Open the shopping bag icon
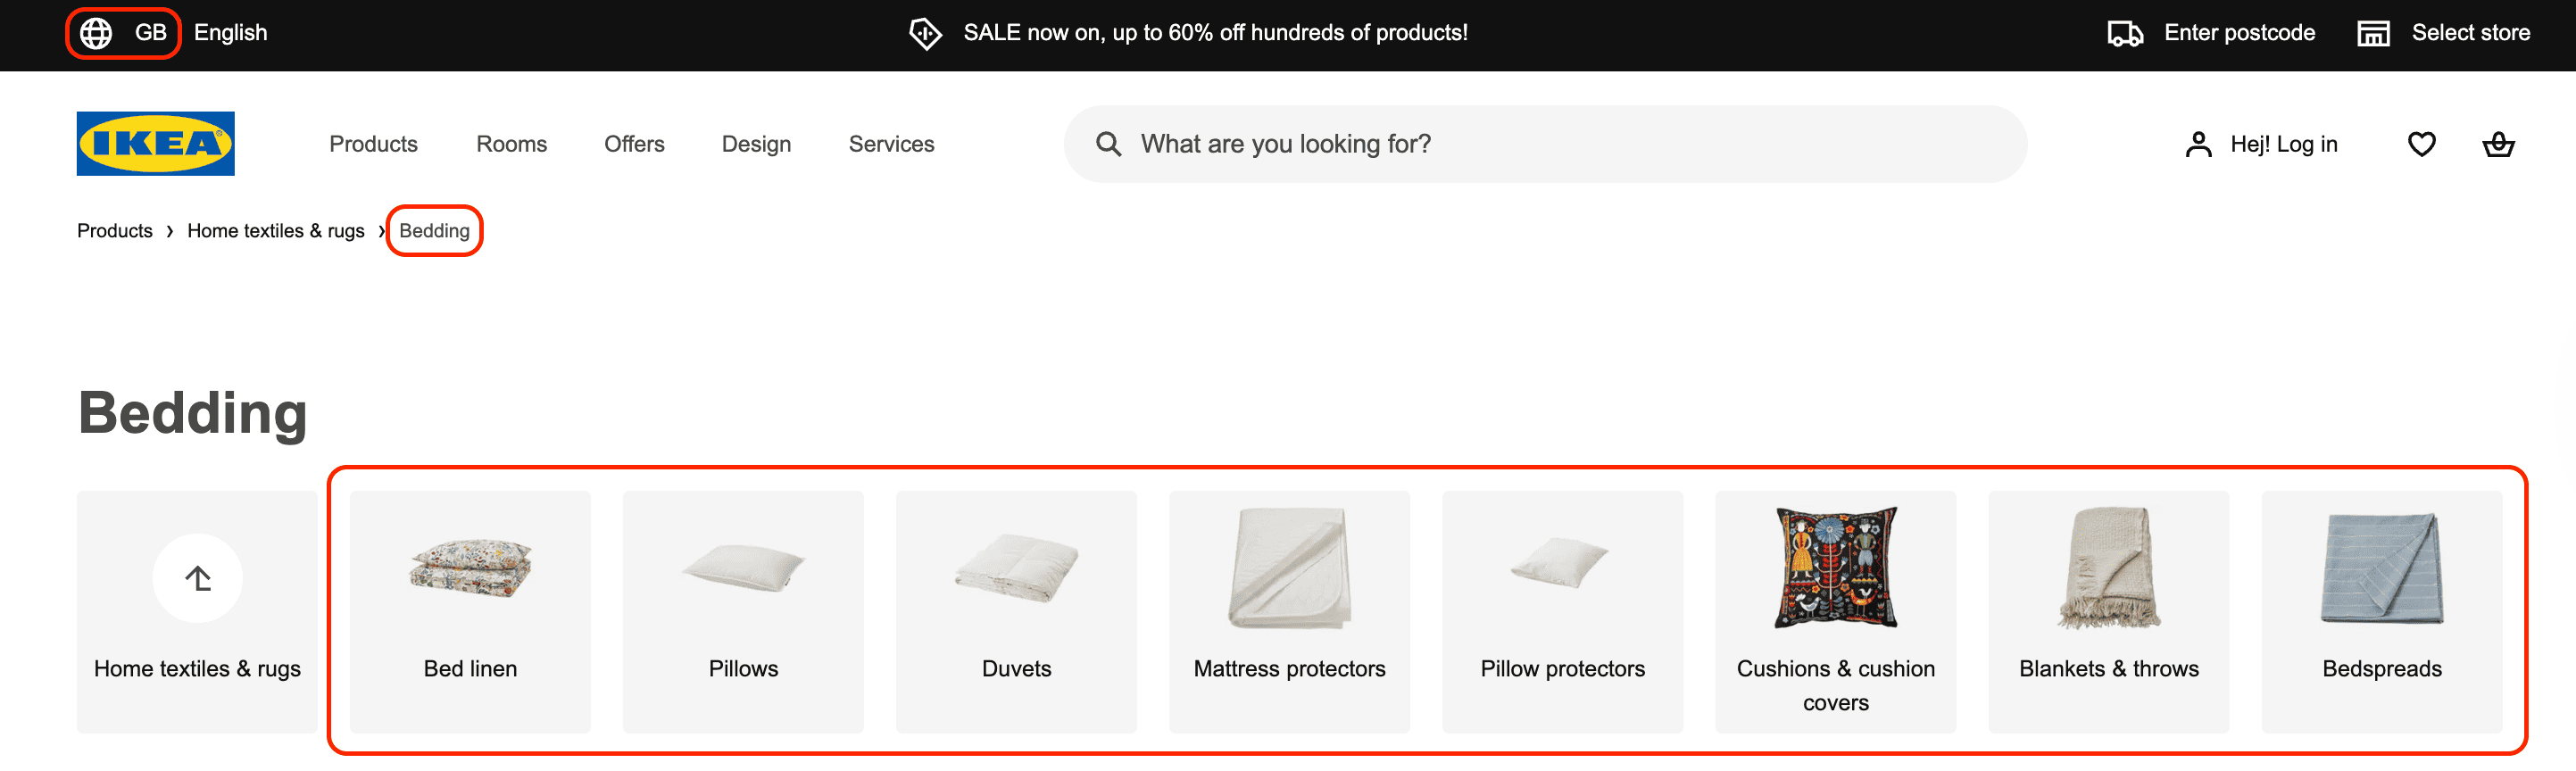Viewport: 2576px width, 771px height. [x=2498, y=143]
